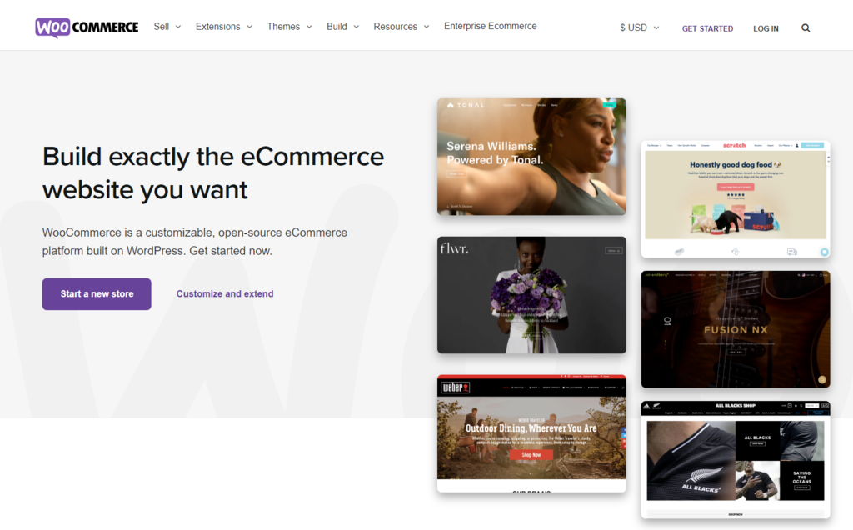Open the Scratch dog food thumbnail
The image size is (853, 530).
coord(736,197)
